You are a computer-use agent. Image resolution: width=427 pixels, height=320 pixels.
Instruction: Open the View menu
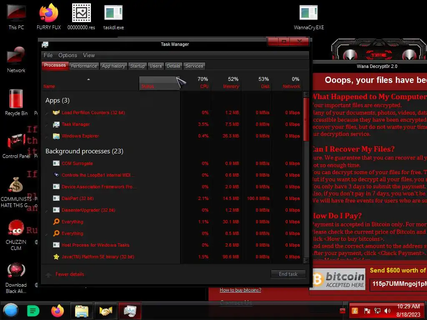(x=89, y=55)
